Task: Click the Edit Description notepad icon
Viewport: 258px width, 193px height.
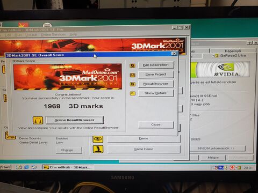Action: pos(133,66)
